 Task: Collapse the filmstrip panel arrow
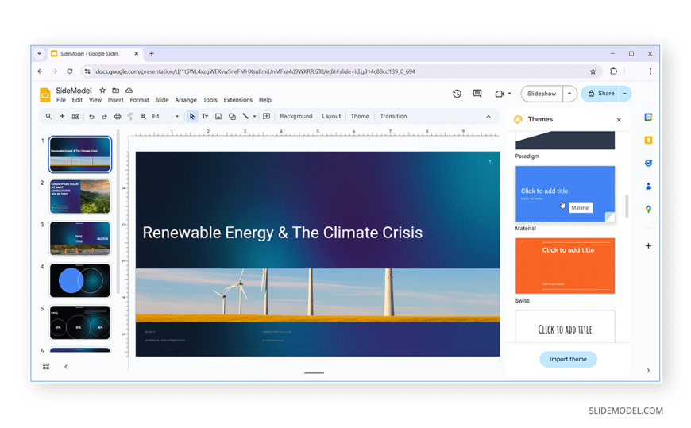pos(66,367)
